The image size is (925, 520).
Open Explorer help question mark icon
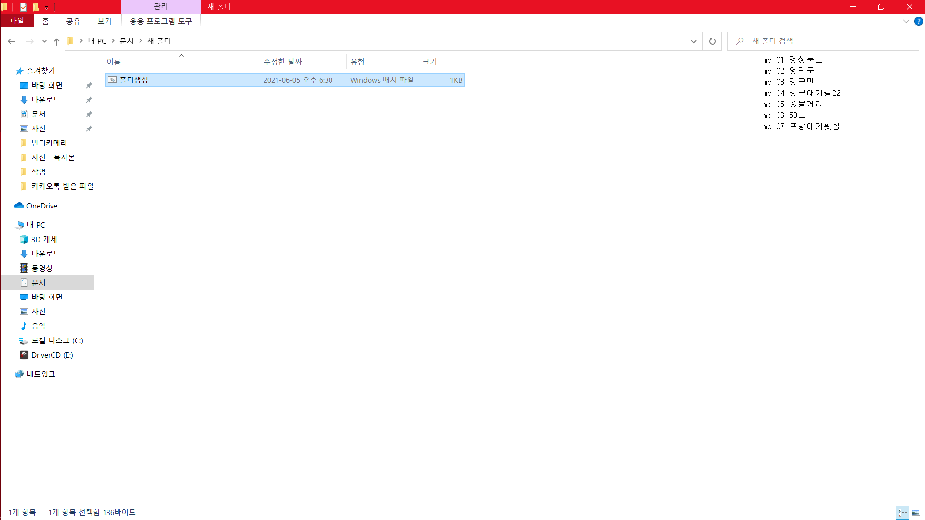[919, 21]
